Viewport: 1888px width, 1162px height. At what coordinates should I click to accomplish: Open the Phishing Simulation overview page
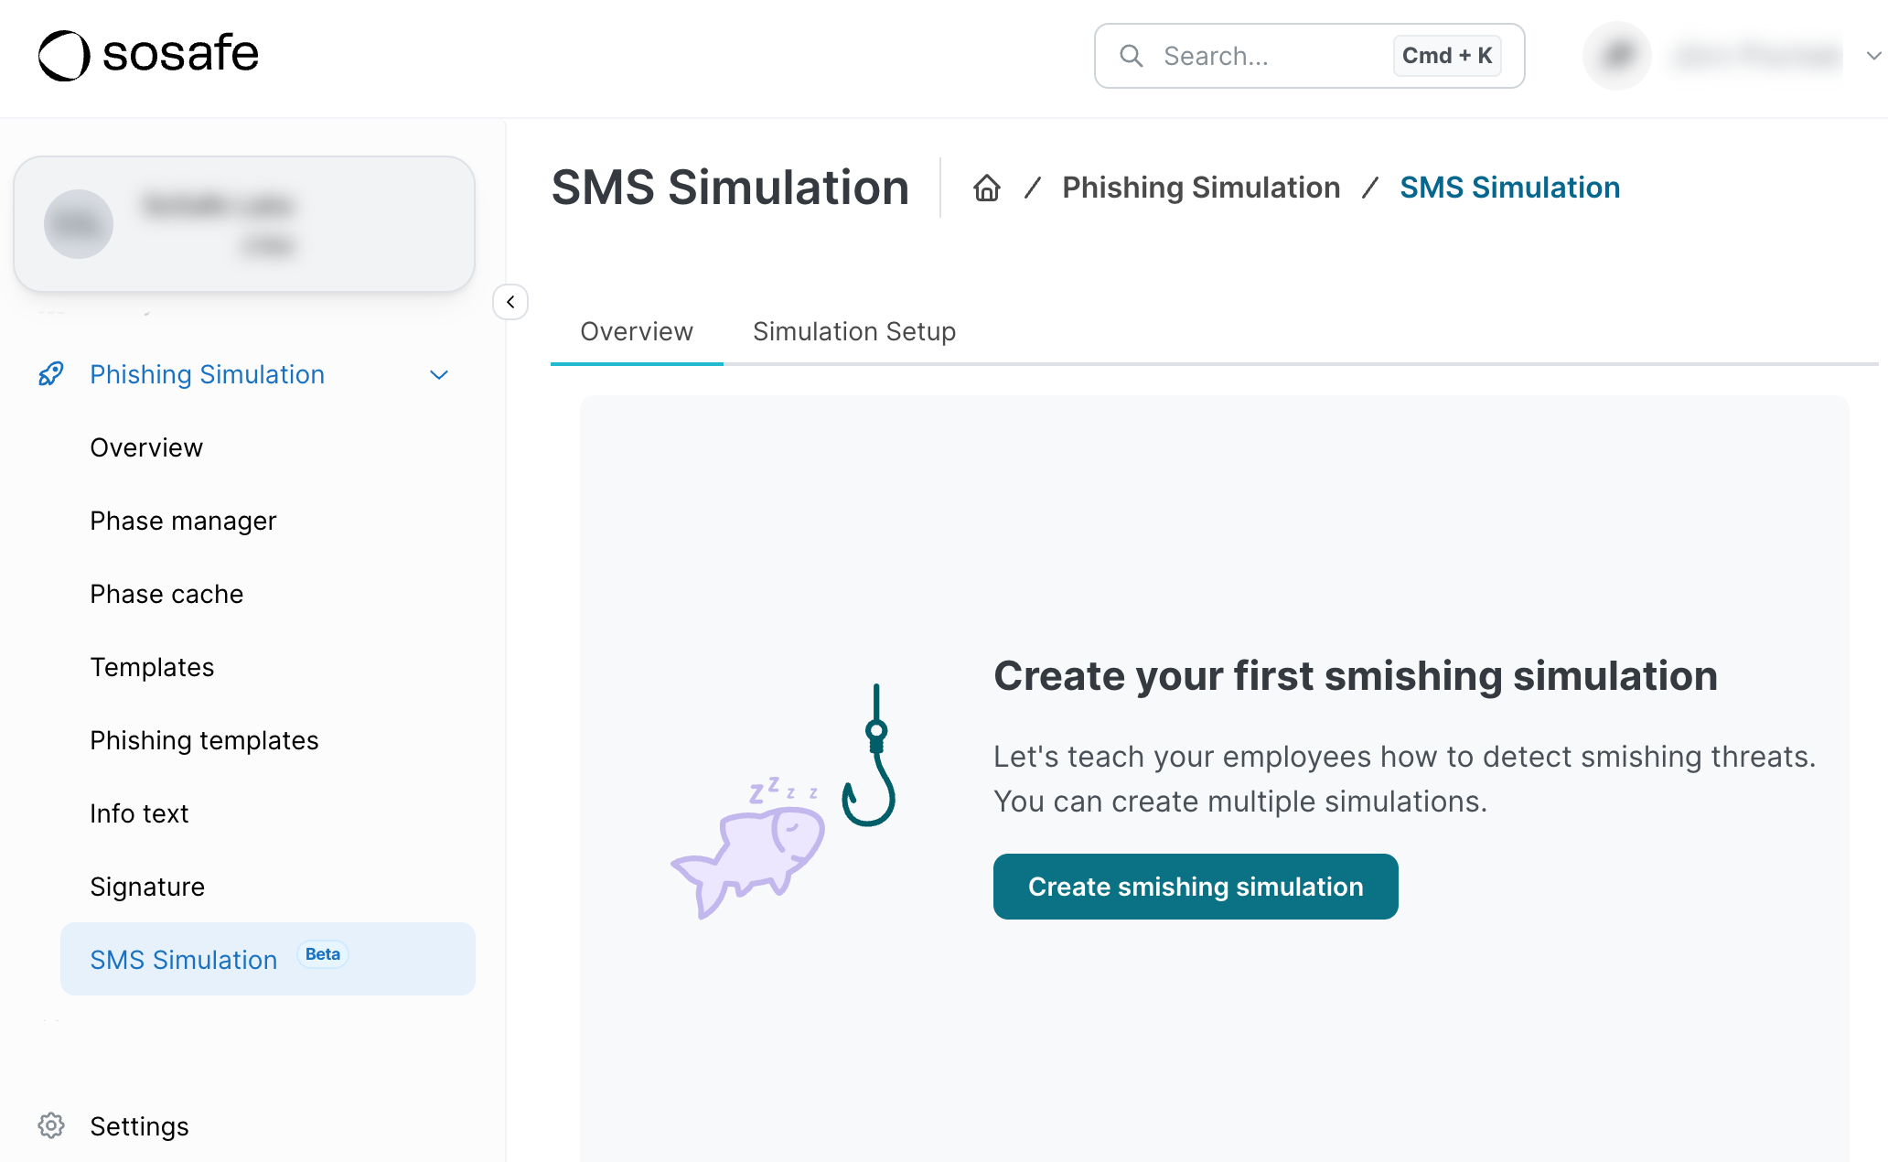(x=147, y=447)
